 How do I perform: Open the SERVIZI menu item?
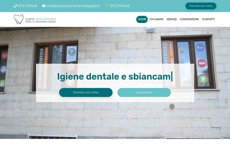(172, 19)
